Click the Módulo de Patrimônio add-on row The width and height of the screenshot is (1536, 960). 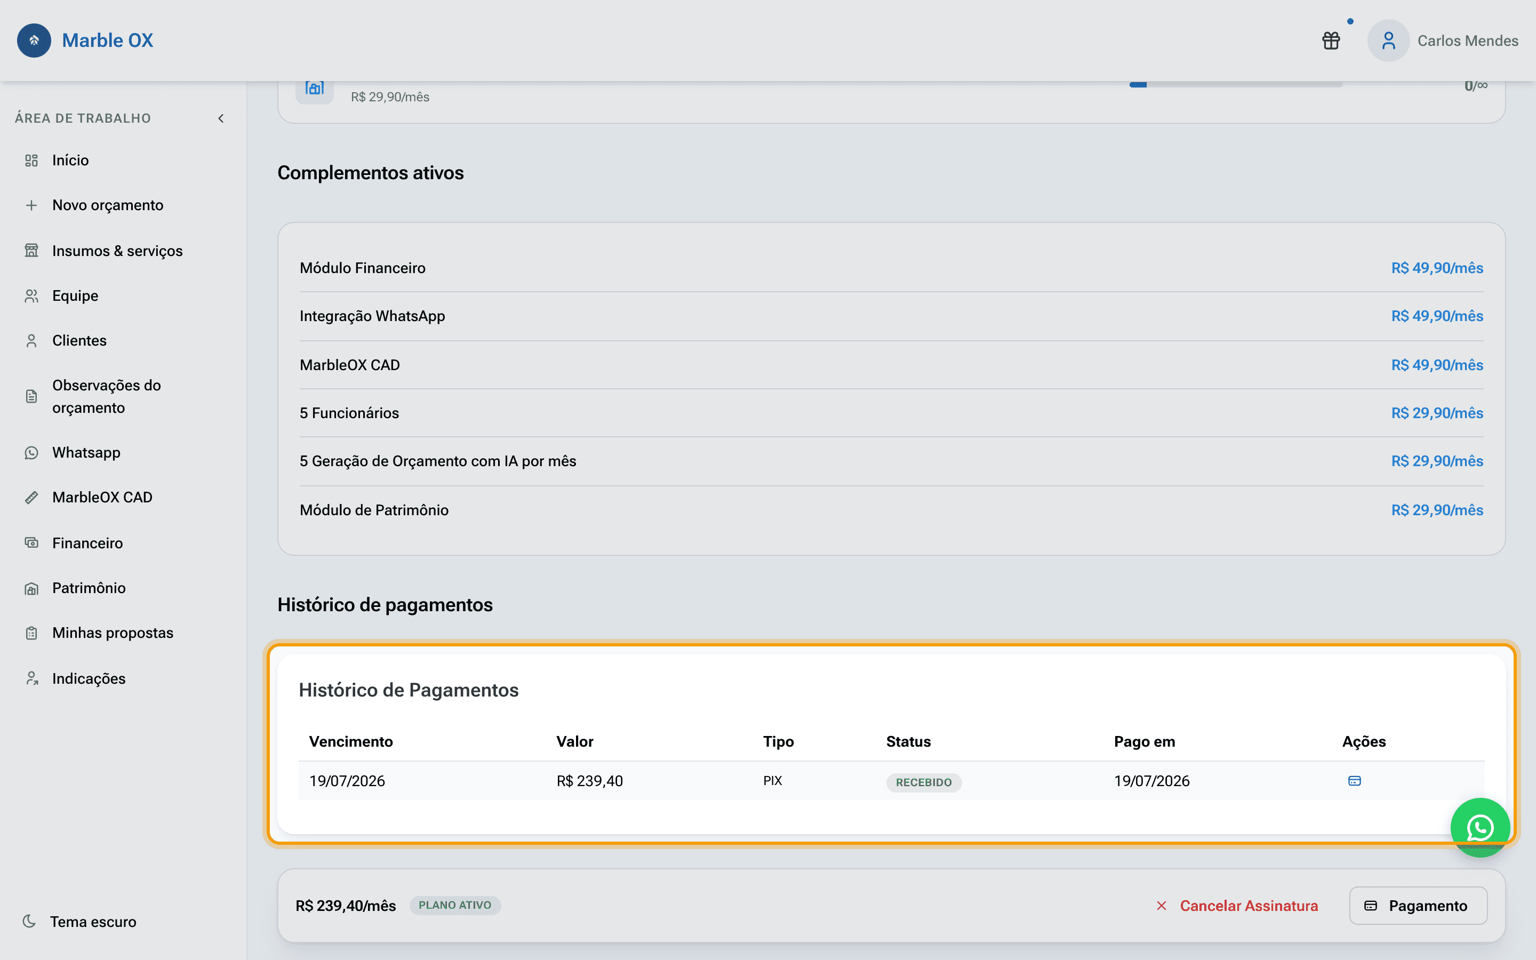891,510
